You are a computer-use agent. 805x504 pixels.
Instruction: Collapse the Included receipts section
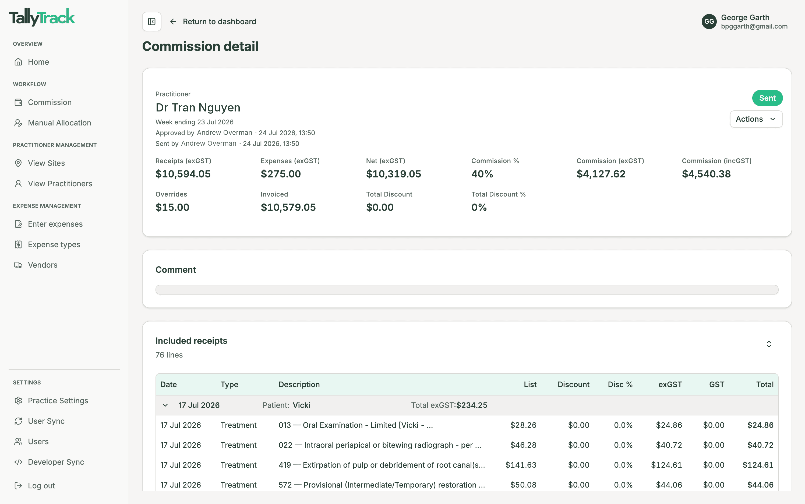(x=769, y=344)
